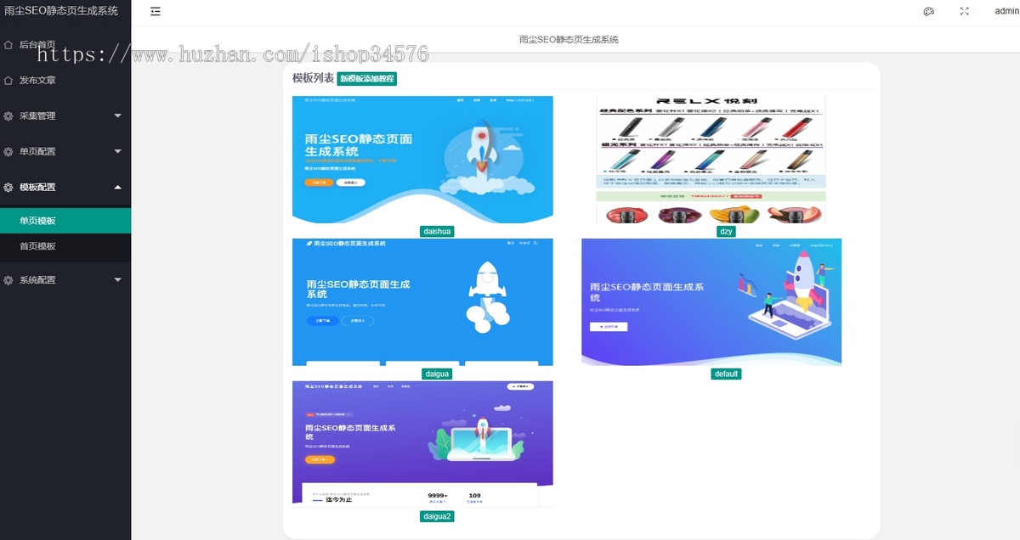Click the home icon beside 后台首页
Image resolution: width=1020 pixels, height=540 pixels.
pyautogui.click(x=8, y=44)
